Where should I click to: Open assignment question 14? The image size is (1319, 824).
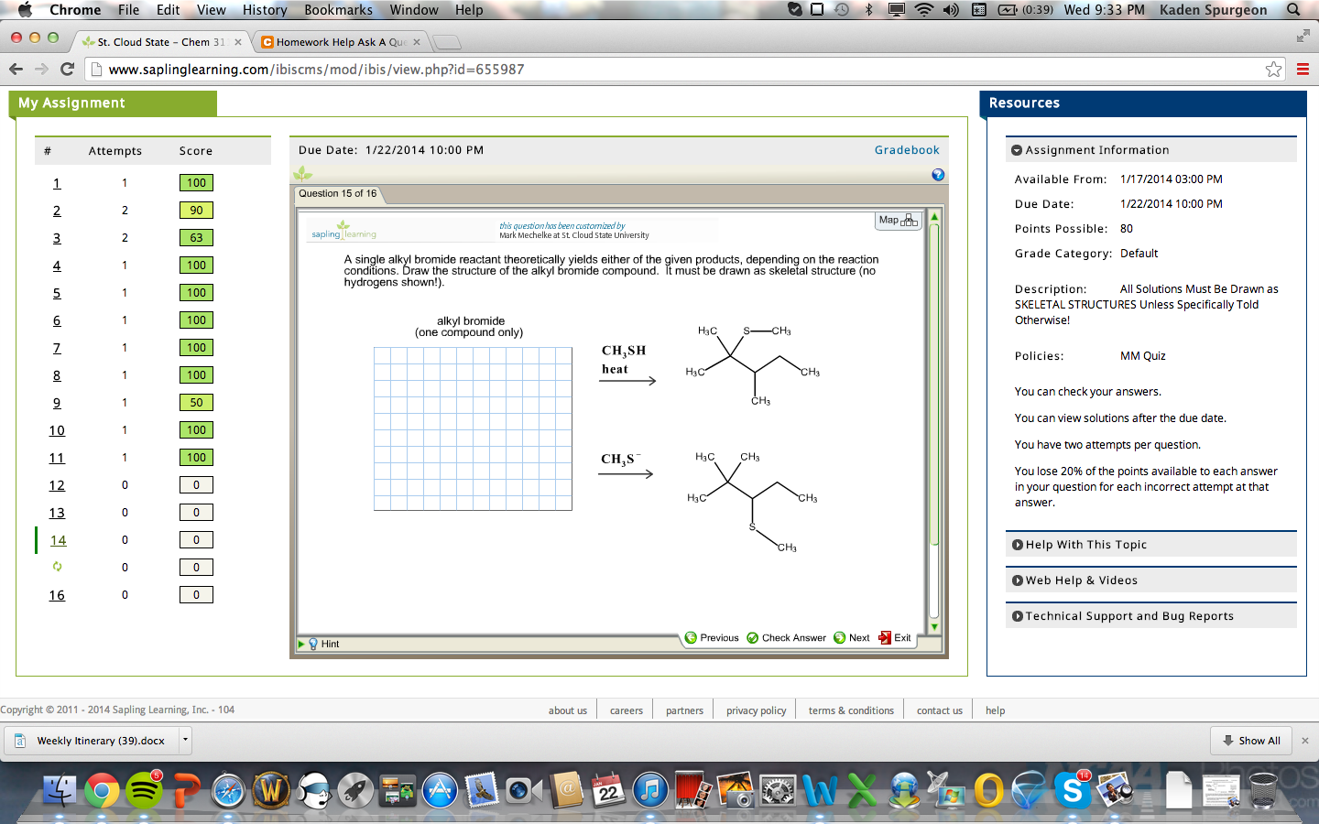click(57, 540)
